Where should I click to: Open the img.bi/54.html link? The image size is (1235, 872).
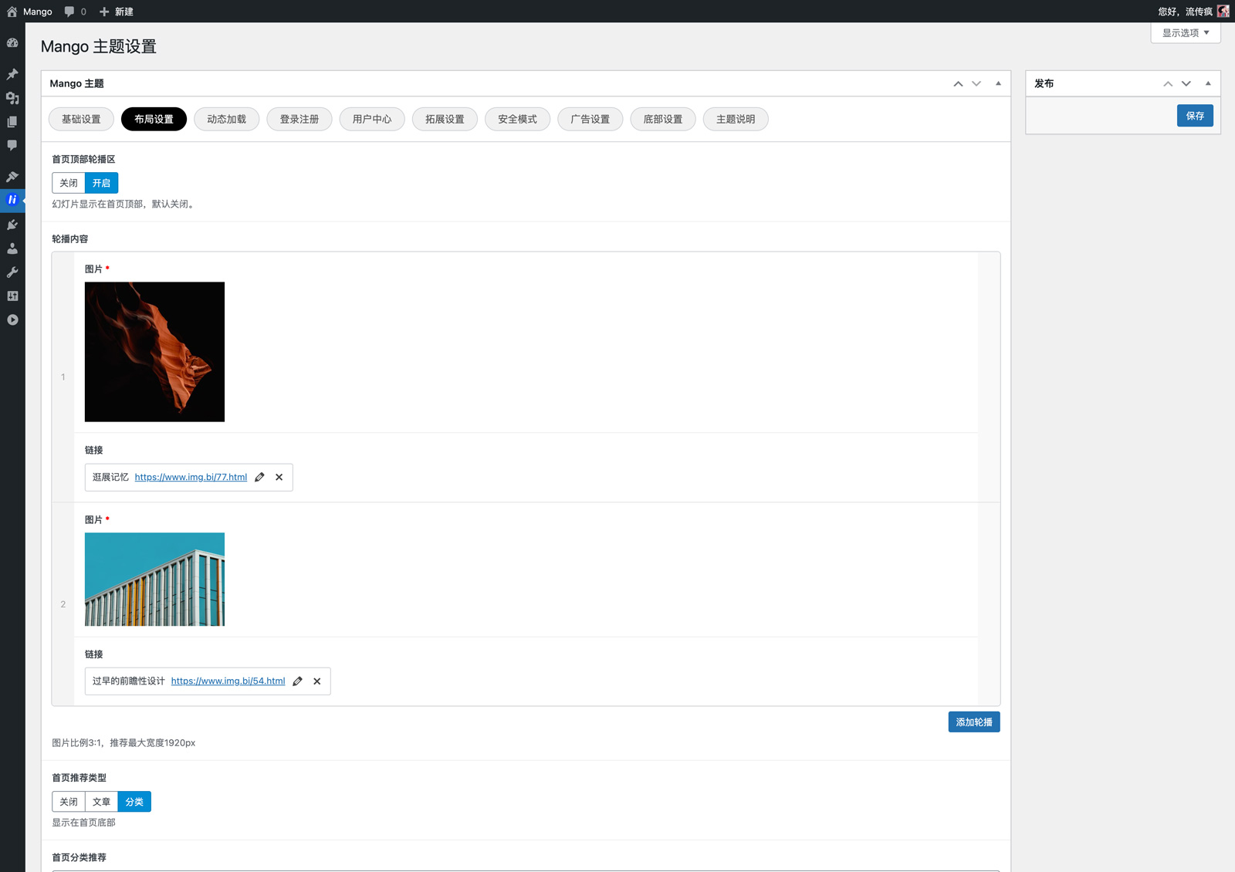(228, 681)
